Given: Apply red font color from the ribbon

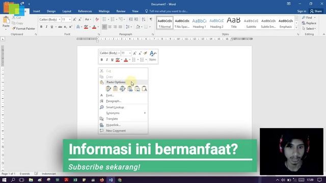Looking at the screenshot, I should click(x=94, y=27).
